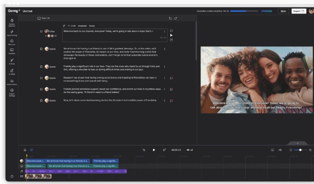Image resolution: width=314 pixels, height=184 pixels.
Task: Click the UPGRADE link
Action: coord(267,11)
